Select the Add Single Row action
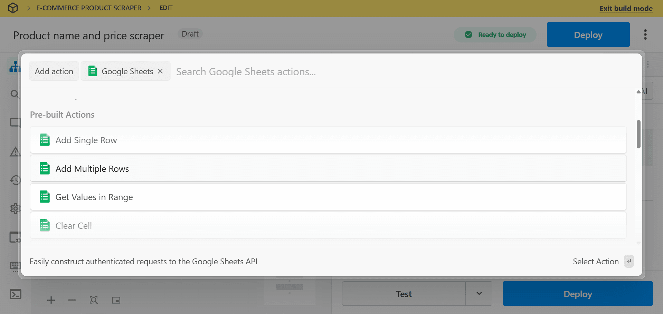The height and width of the screenshot is (314, 663). (328, 140)
